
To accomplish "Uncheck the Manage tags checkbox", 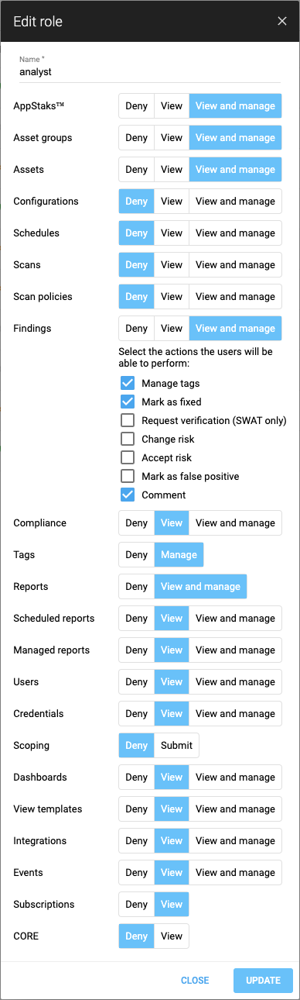I will (128, 383).
